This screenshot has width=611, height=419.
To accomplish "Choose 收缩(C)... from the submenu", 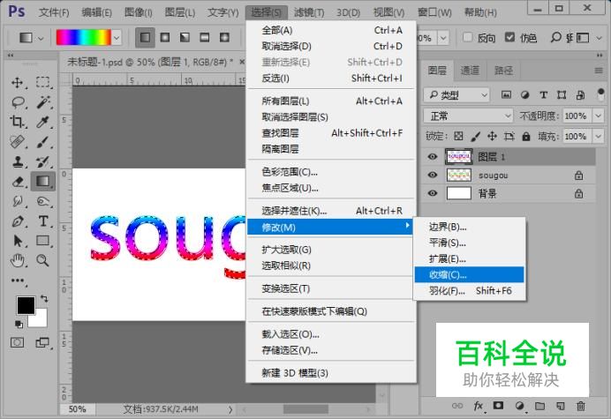I will coord(469,274).
